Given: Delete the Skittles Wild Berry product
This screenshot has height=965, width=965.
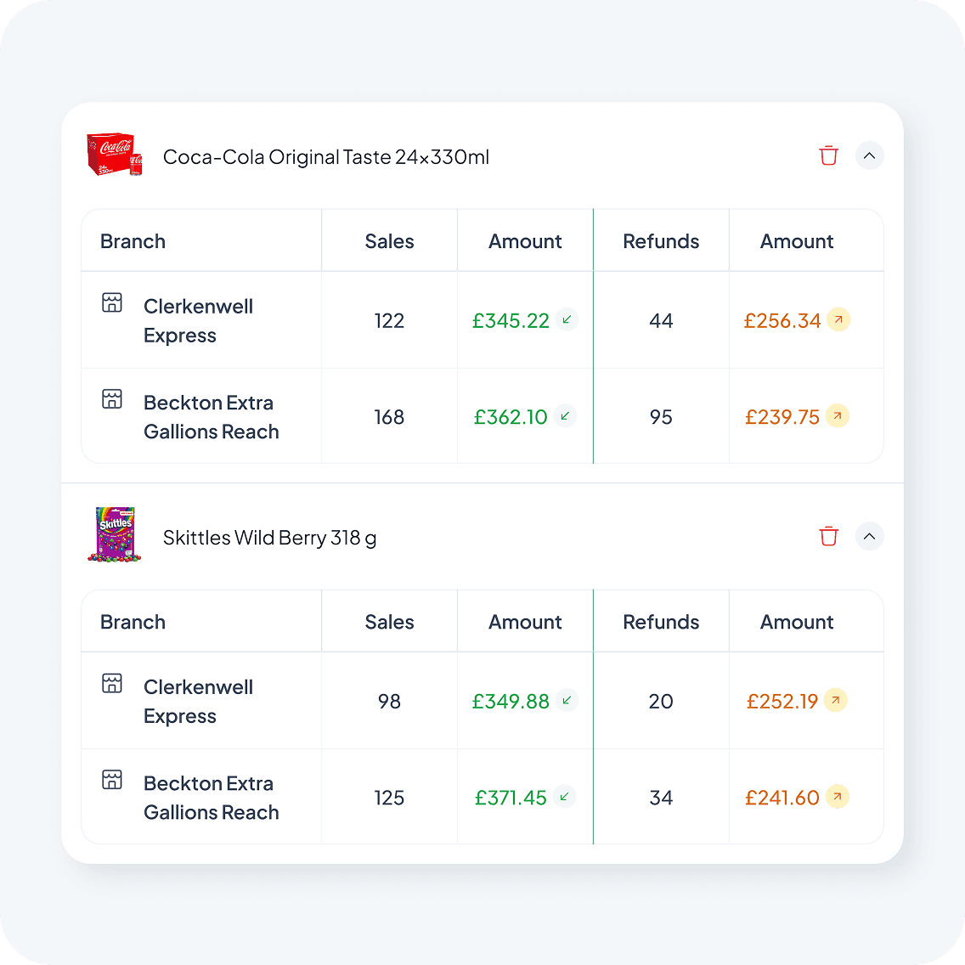Looking at the screenshot, I should [828, 536].
